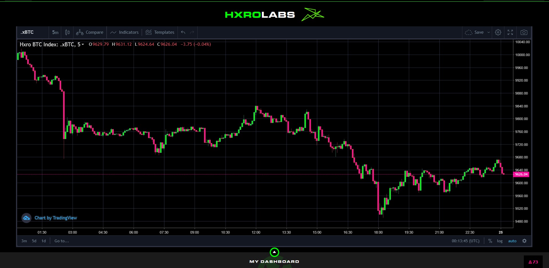This screenshot has width=549, height=268.
Task: Open chart properties gear in top toolbar
Action: pyautogui.click(x=498, y=32)
